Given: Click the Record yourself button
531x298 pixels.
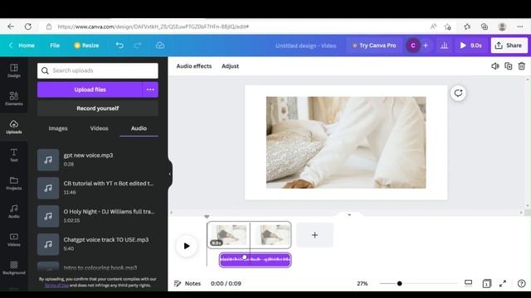Looking at the screenshot, I should pos(98,108).
